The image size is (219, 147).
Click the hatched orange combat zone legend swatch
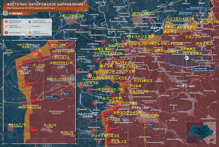[6, 27]
